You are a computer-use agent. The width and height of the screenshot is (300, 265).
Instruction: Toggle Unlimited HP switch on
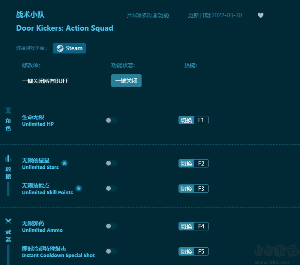click(x=111, y=120)
